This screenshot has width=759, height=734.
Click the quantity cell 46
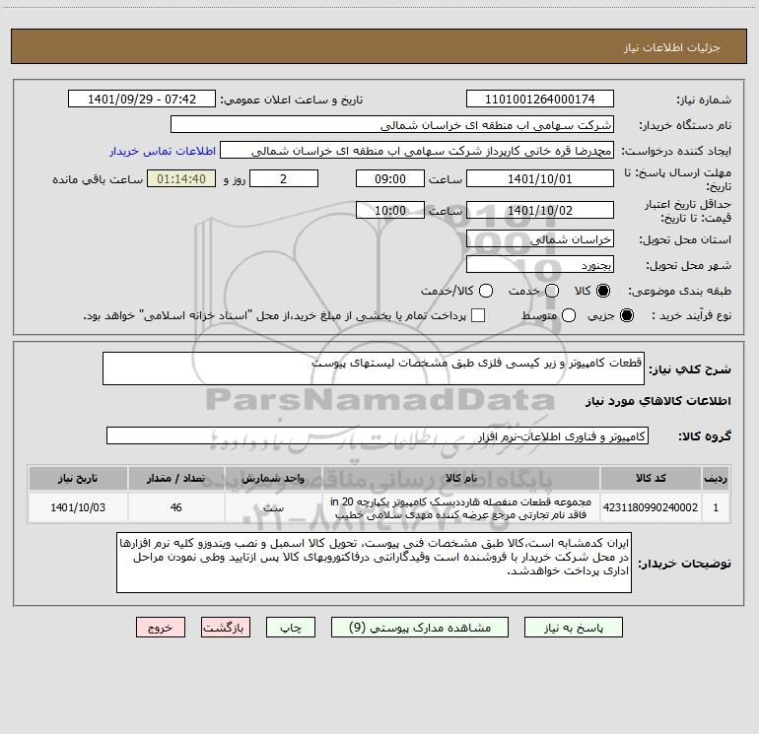point(175,507)
